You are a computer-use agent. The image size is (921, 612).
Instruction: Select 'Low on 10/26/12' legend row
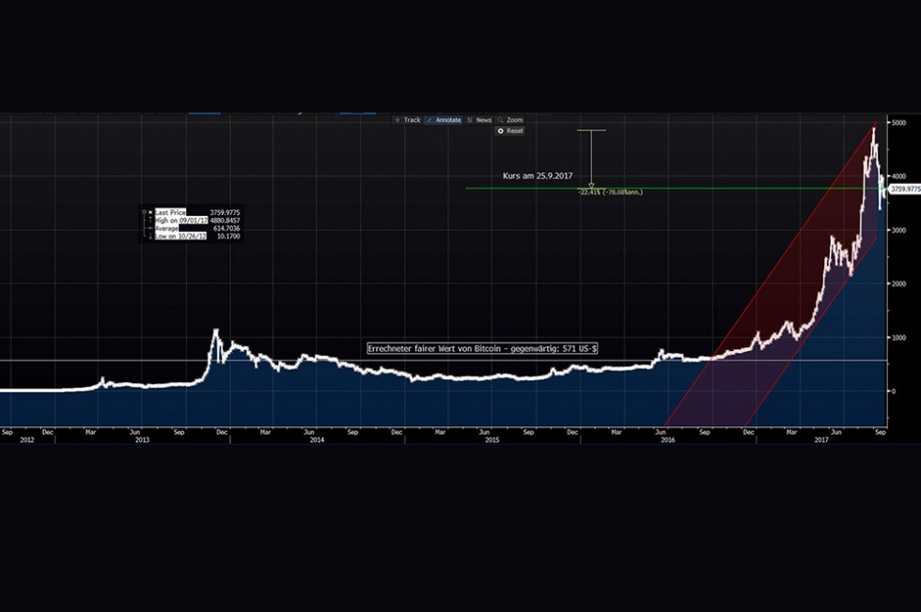(x=180, y=236)
